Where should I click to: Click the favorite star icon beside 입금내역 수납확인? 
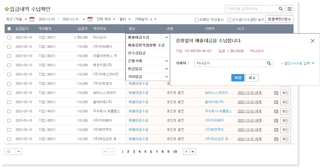[7, 9]
